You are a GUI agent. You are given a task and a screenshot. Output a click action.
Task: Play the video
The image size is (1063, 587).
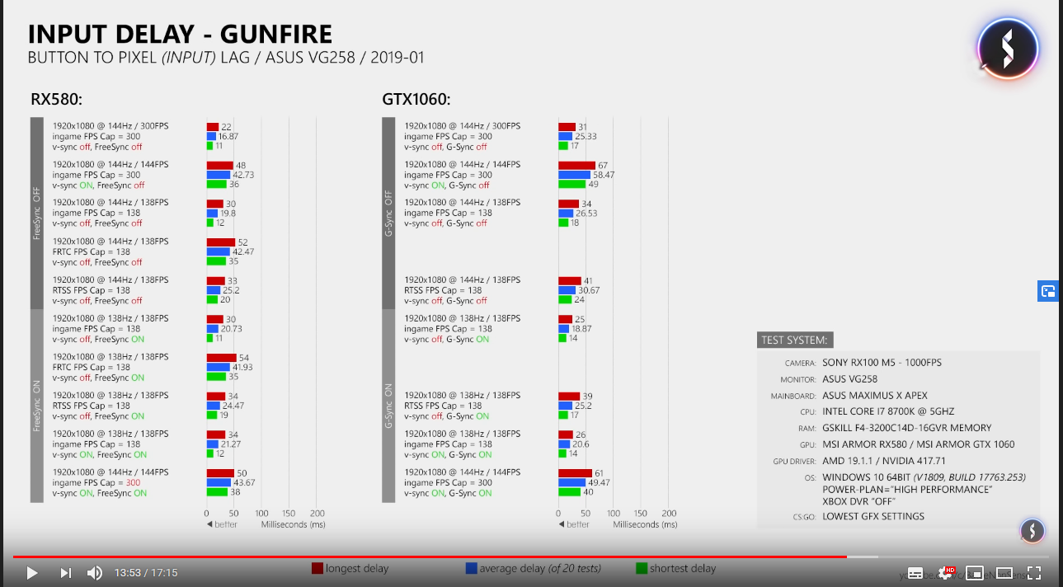click(31, 572)
